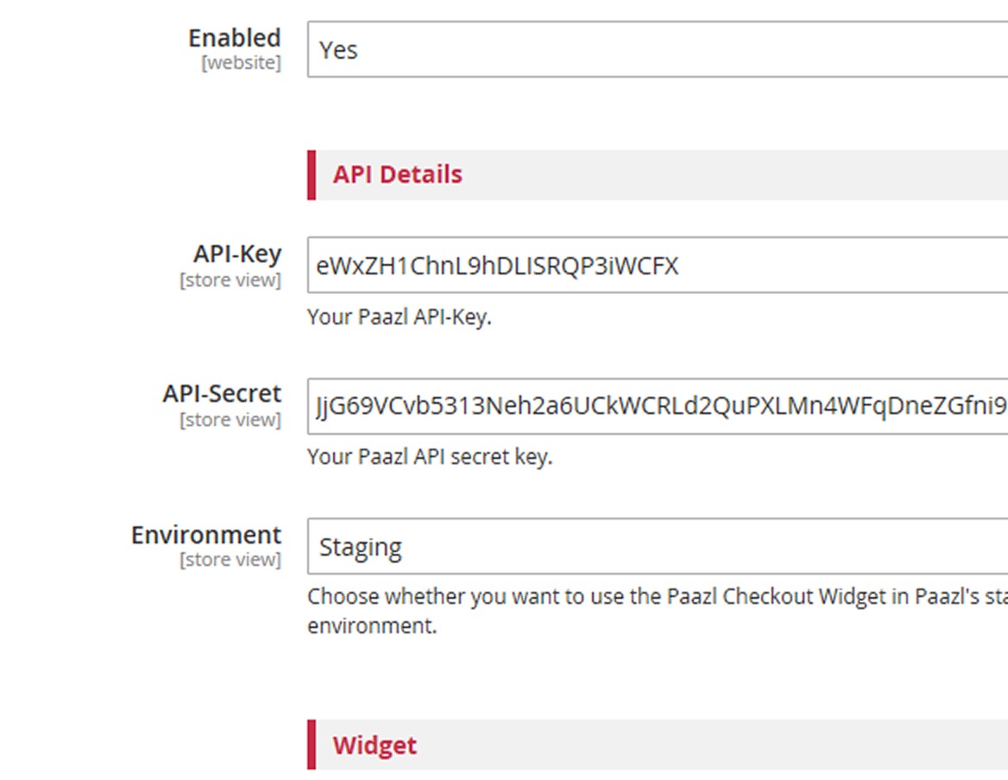Click the [store view] scope under API-Secret
The height and width of the screenshot is (780, 1008).
point(230,420)
